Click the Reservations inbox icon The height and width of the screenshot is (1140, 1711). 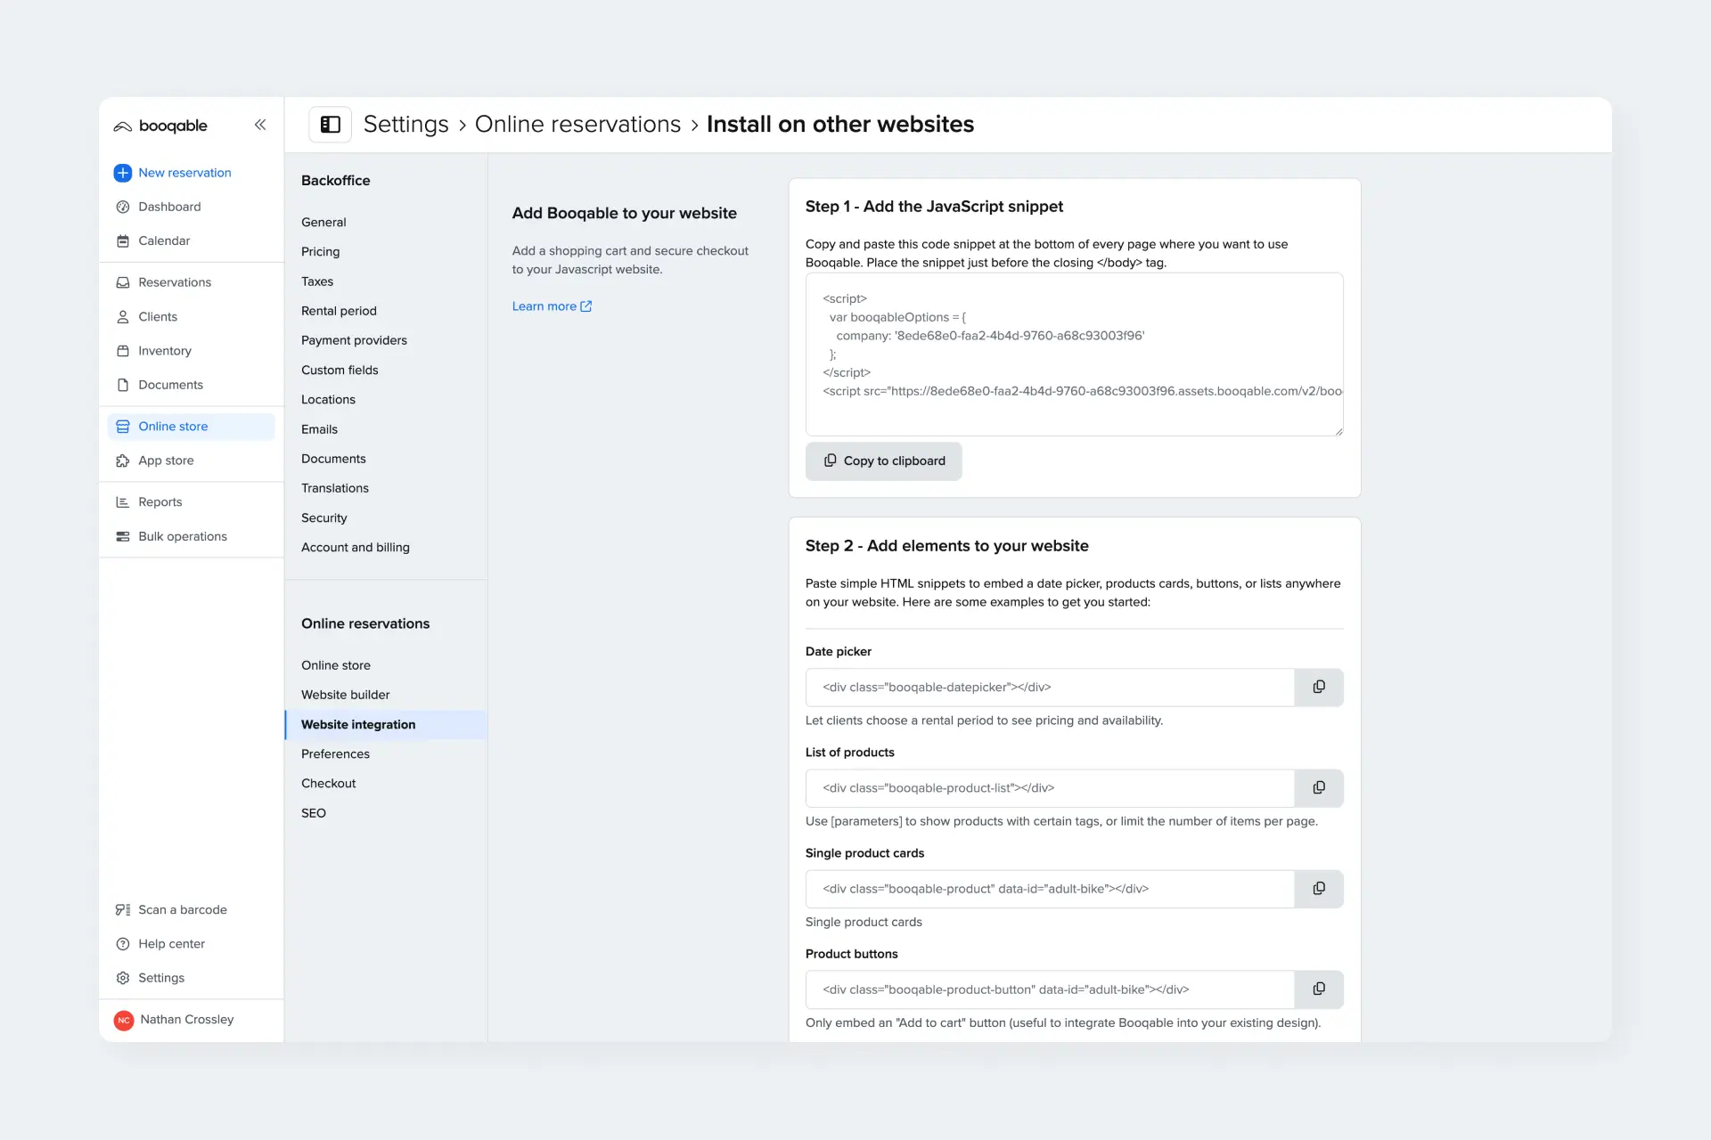(x=123, y=282)
